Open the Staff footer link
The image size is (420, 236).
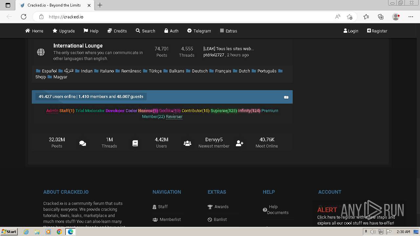pyautogui.click(x=160, y=206)
